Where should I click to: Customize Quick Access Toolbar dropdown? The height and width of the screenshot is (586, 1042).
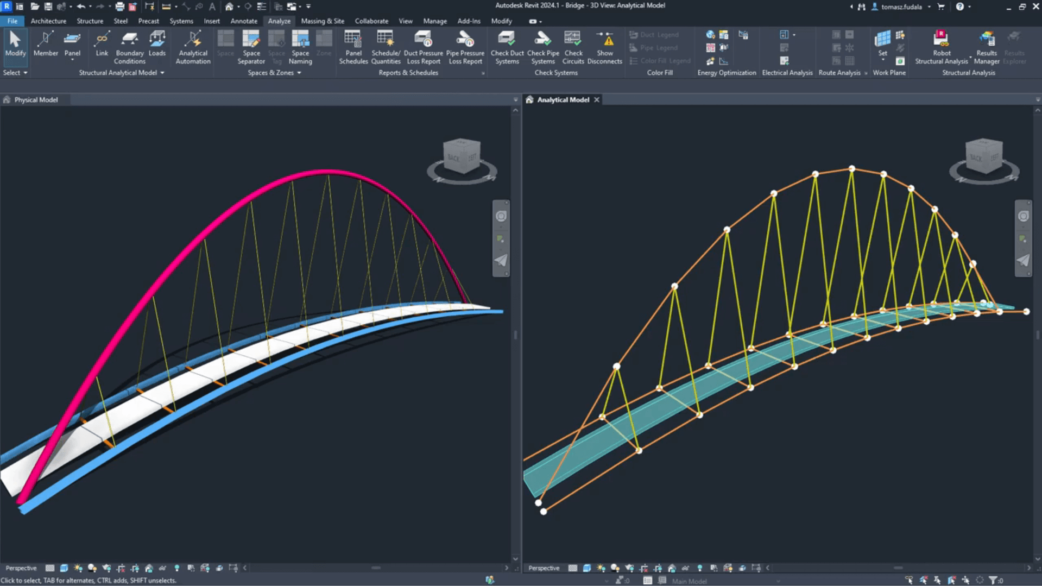click(x=308, y=7)
